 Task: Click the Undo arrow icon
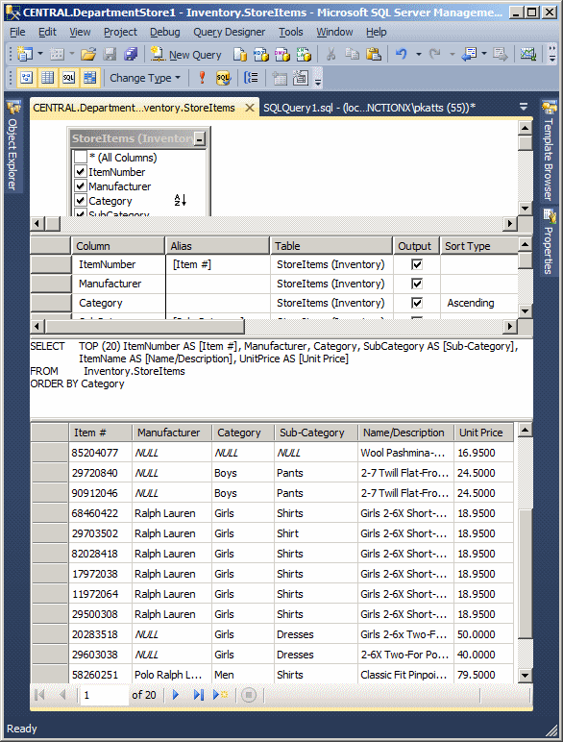(402, 55)
